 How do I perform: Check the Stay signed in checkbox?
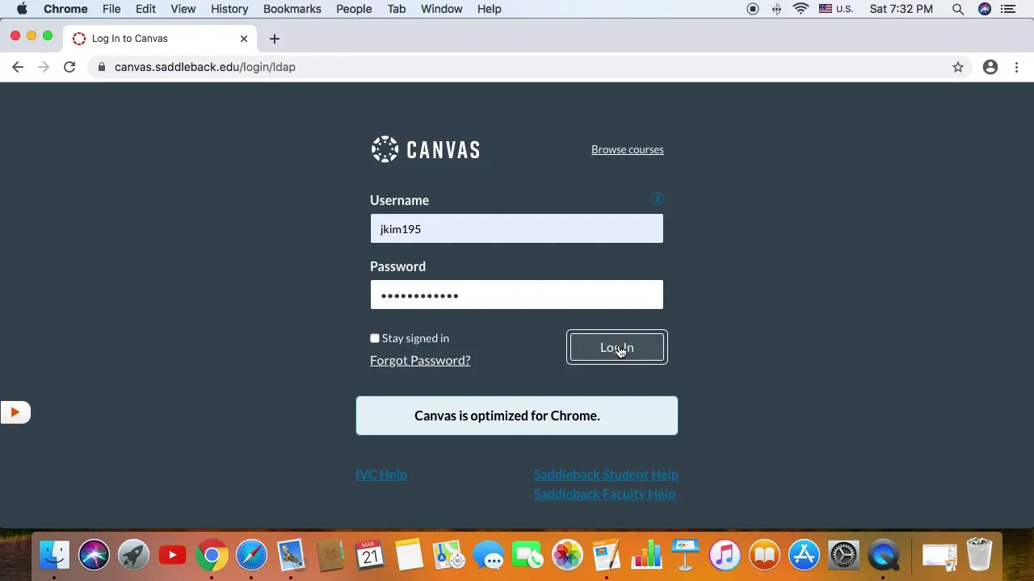click(x=375, y=338)
